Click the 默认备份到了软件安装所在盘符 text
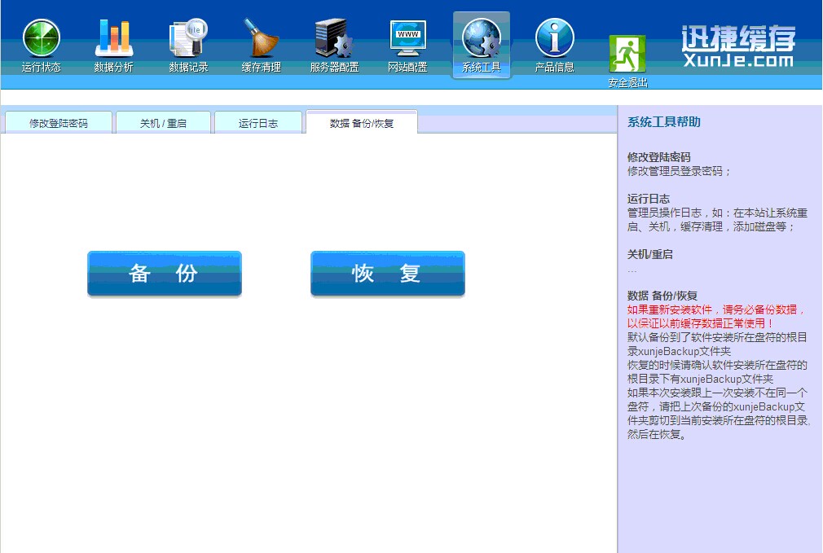The height and width of the screenshot is (553, 823). click(x=718, y=345)
